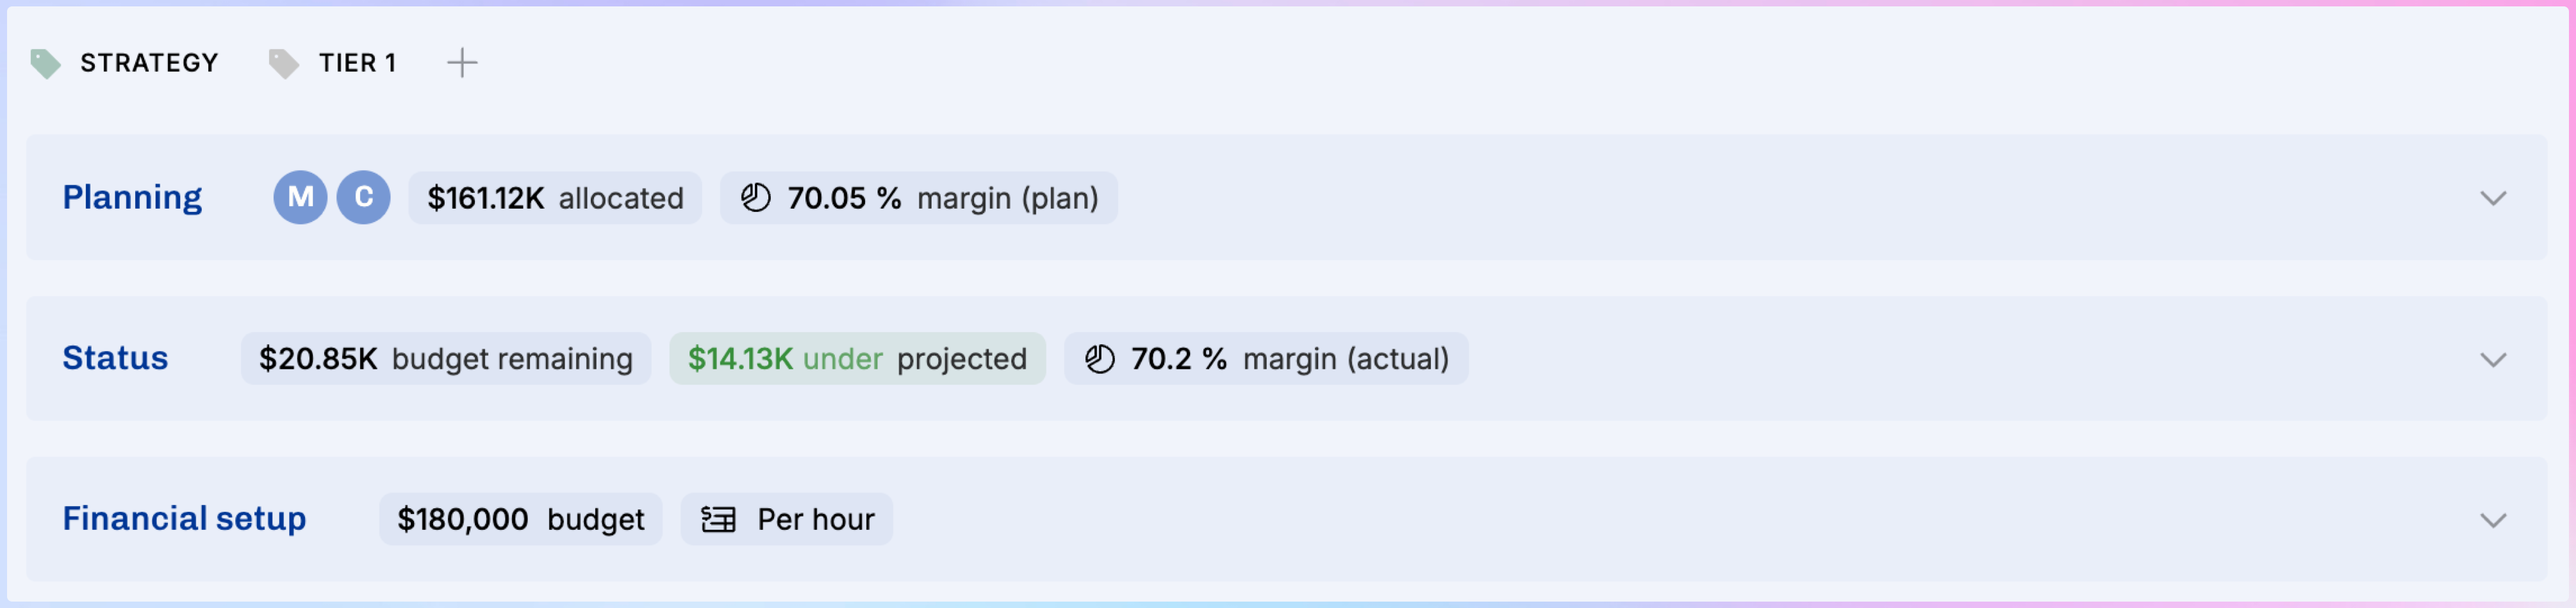Click the Per hour billing icon
This screenshot has width=2576, height=608.
(718, 519)
